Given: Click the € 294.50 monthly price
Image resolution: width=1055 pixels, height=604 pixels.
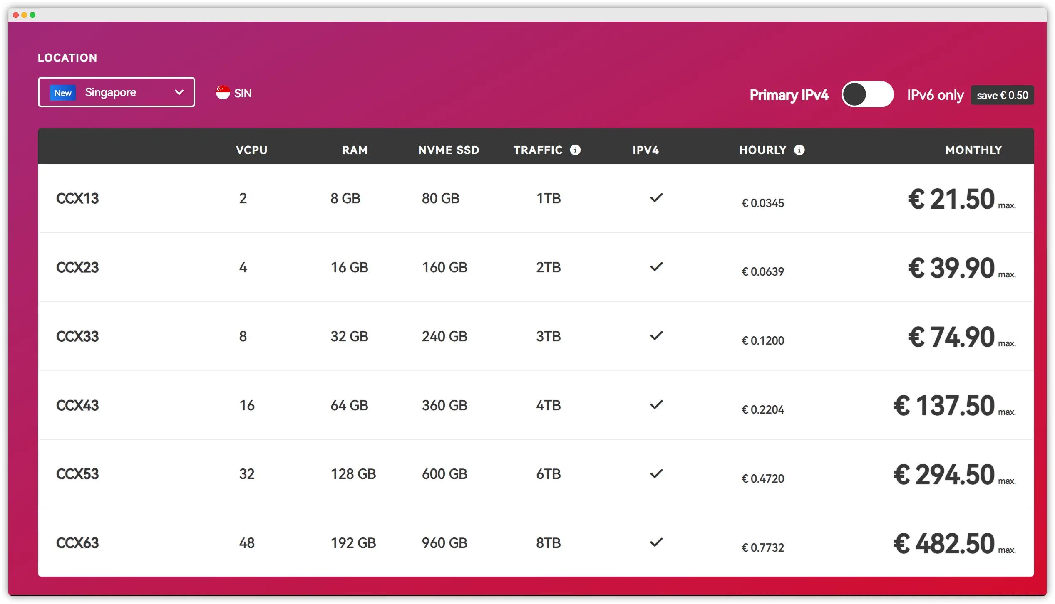Looking at the screenshot, I should tap(944, 474).
